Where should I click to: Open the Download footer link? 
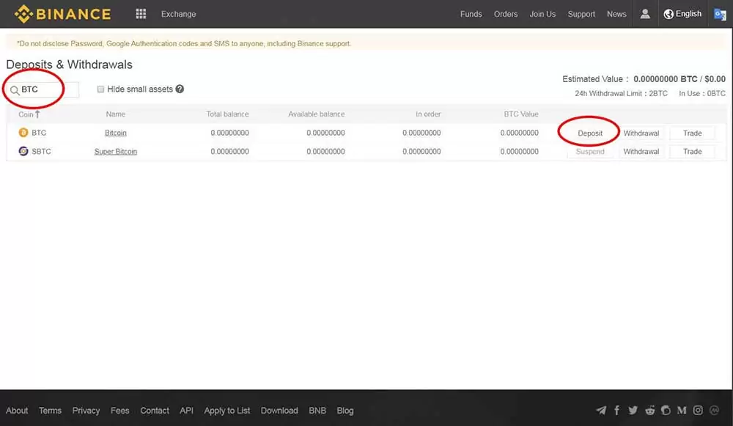[279, 411]
